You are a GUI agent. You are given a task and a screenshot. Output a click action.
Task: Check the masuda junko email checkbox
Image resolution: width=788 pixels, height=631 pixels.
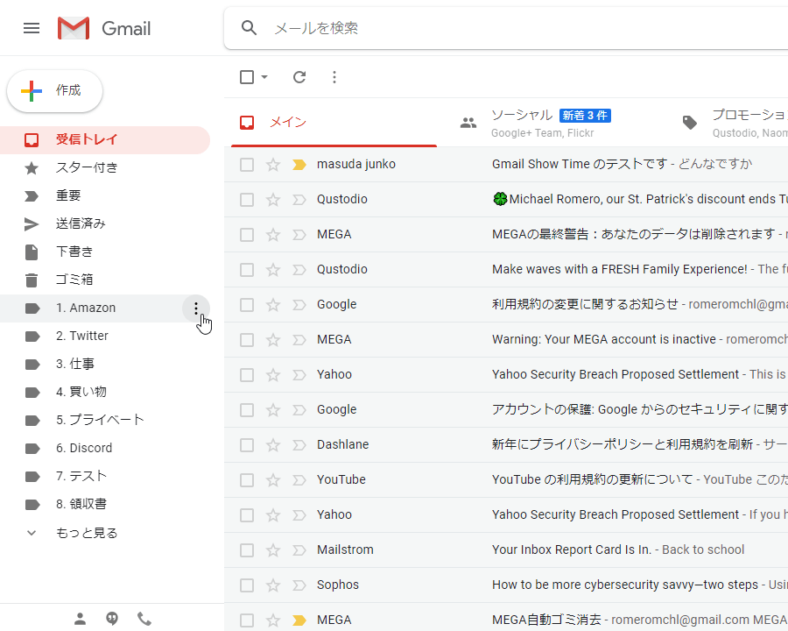(247, 165)
